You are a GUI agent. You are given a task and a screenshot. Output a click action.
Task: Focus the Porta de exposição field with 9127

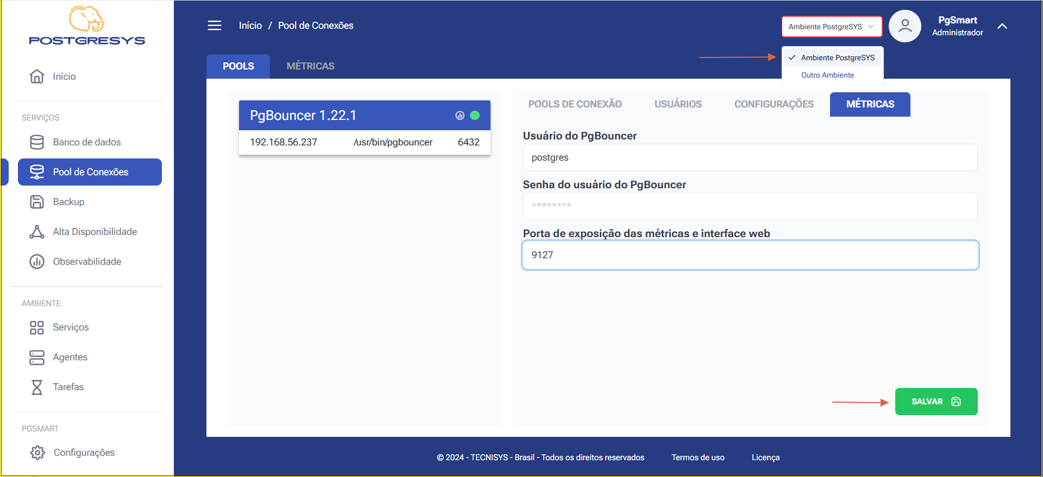tap(750, 255)
